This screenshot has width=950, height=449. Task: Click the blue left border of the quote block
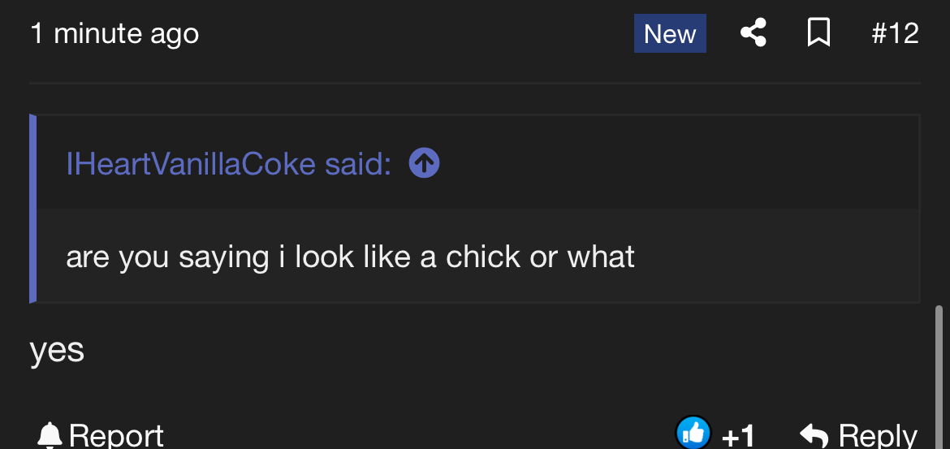(32, 209)
